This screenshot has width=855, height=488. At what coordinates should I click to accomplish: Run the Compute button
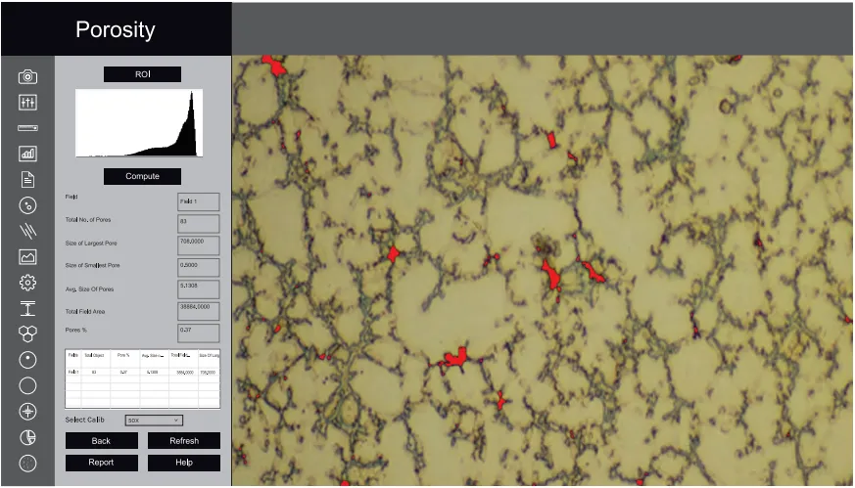[x=142, y=176]
